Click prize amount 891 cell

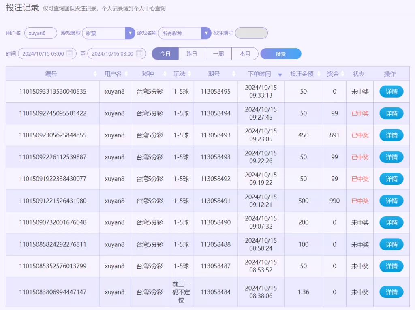(334, 135)
